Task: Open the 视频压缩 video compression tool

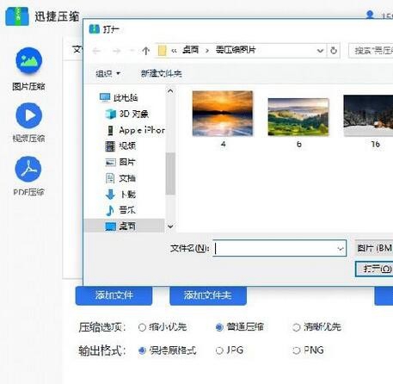Action: (28, 122)
